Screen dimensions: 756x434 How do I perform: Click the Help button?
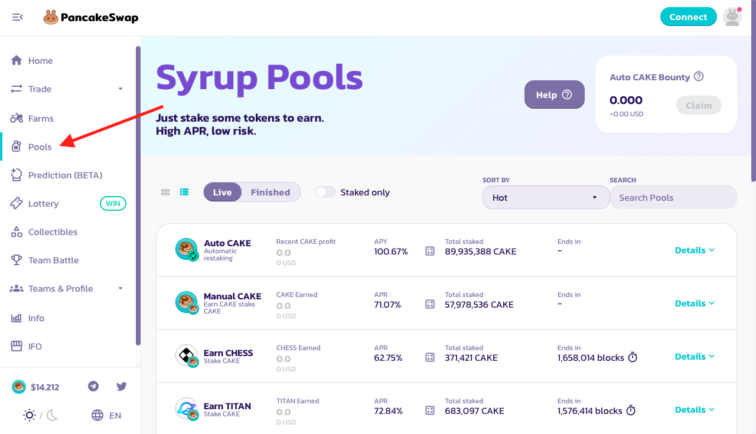(x=554, y=94)
